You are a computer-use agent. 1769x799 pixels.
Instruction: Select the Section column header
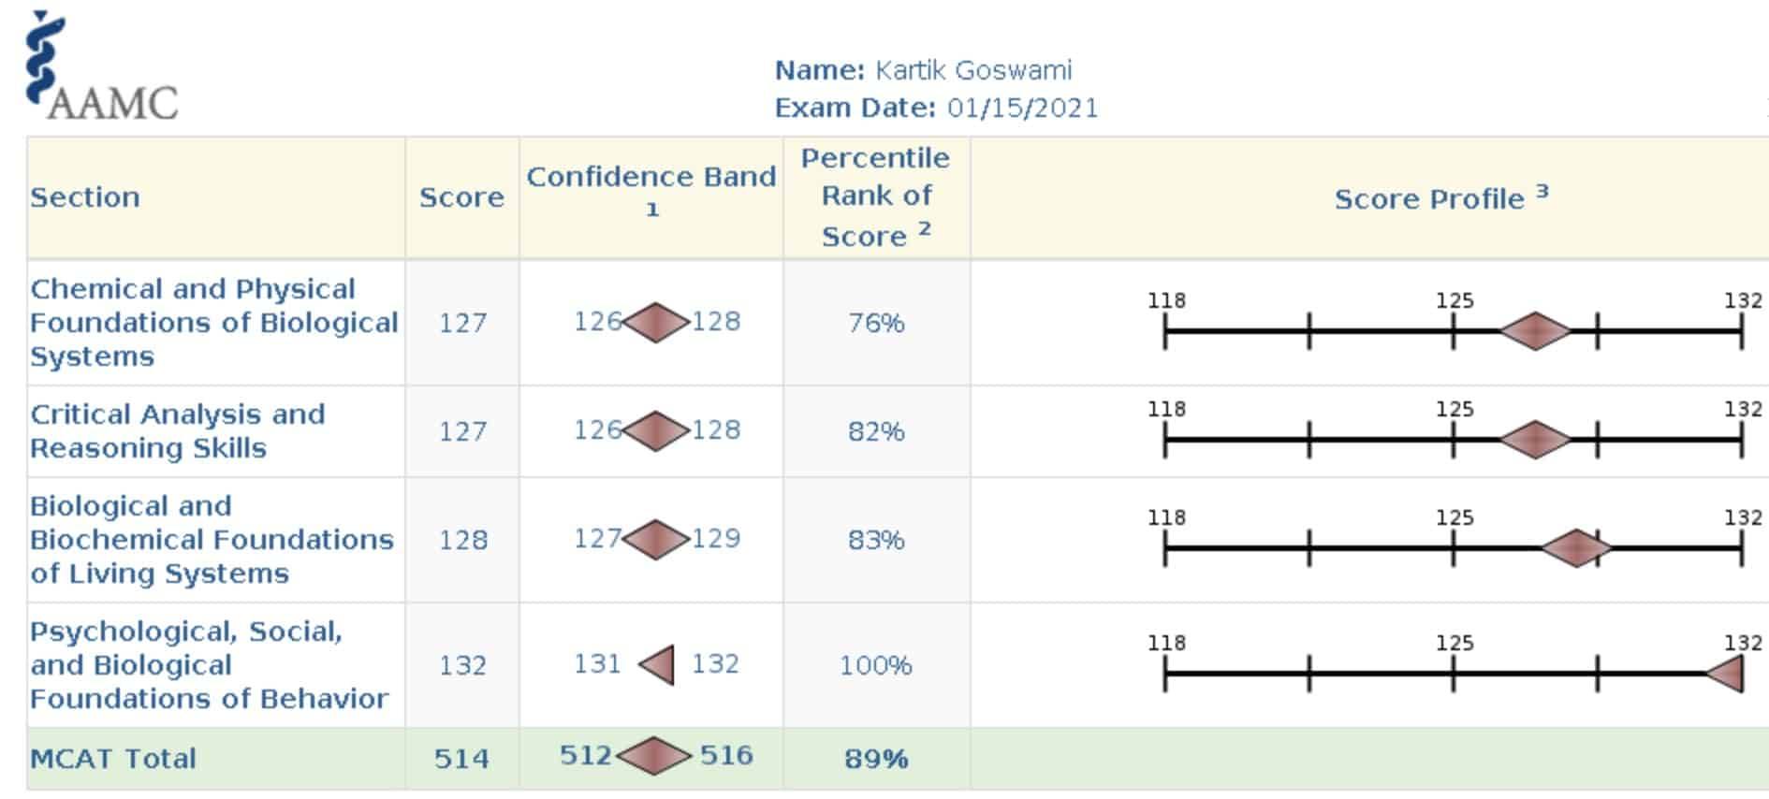click(x=85, y=197)
